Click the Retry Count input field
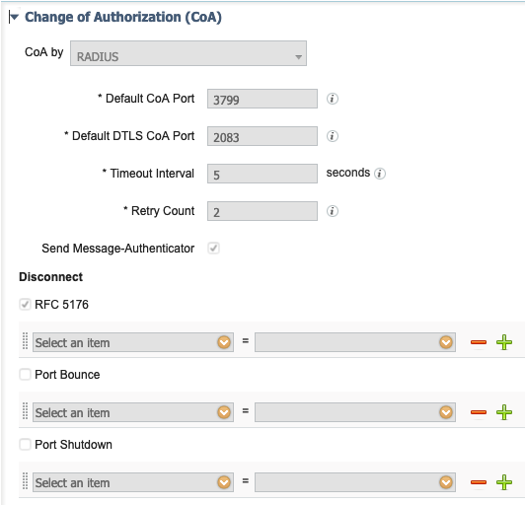The width and height of the screenshot is (525, 505). point(262,211)
